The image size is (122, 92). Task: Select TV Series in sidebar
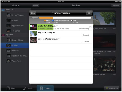pyautogui.click(x=16, y=31)
